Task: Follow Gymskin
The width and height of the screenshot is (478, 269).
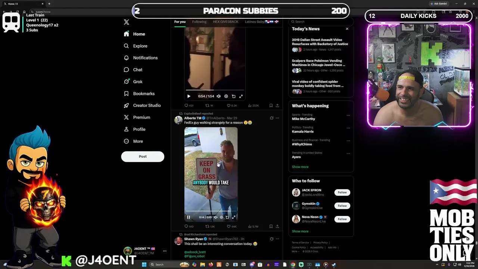Action: (x=342, y=206)
